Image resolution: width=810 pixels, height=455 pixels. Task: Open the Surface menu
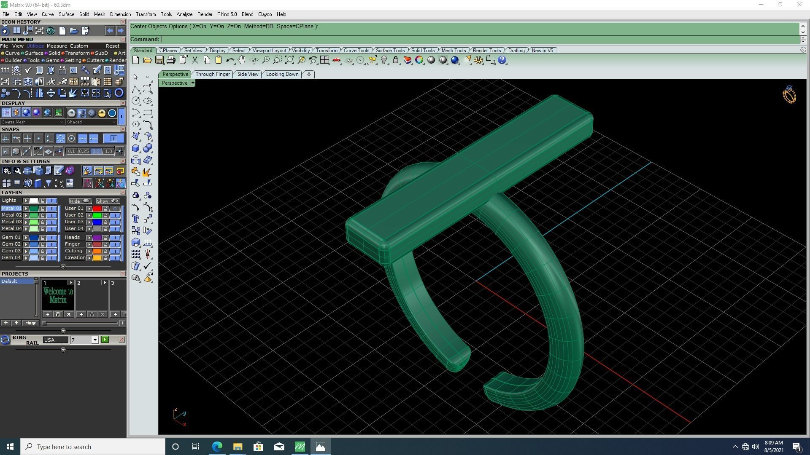click(66, 14)
